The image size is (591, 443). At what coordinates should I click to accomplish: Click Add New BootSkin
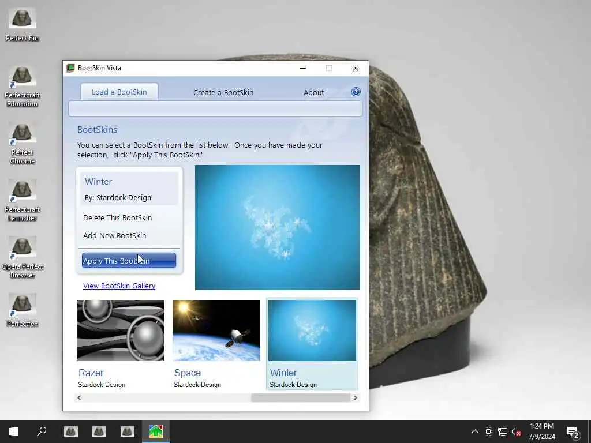click(x=115, y=235)
